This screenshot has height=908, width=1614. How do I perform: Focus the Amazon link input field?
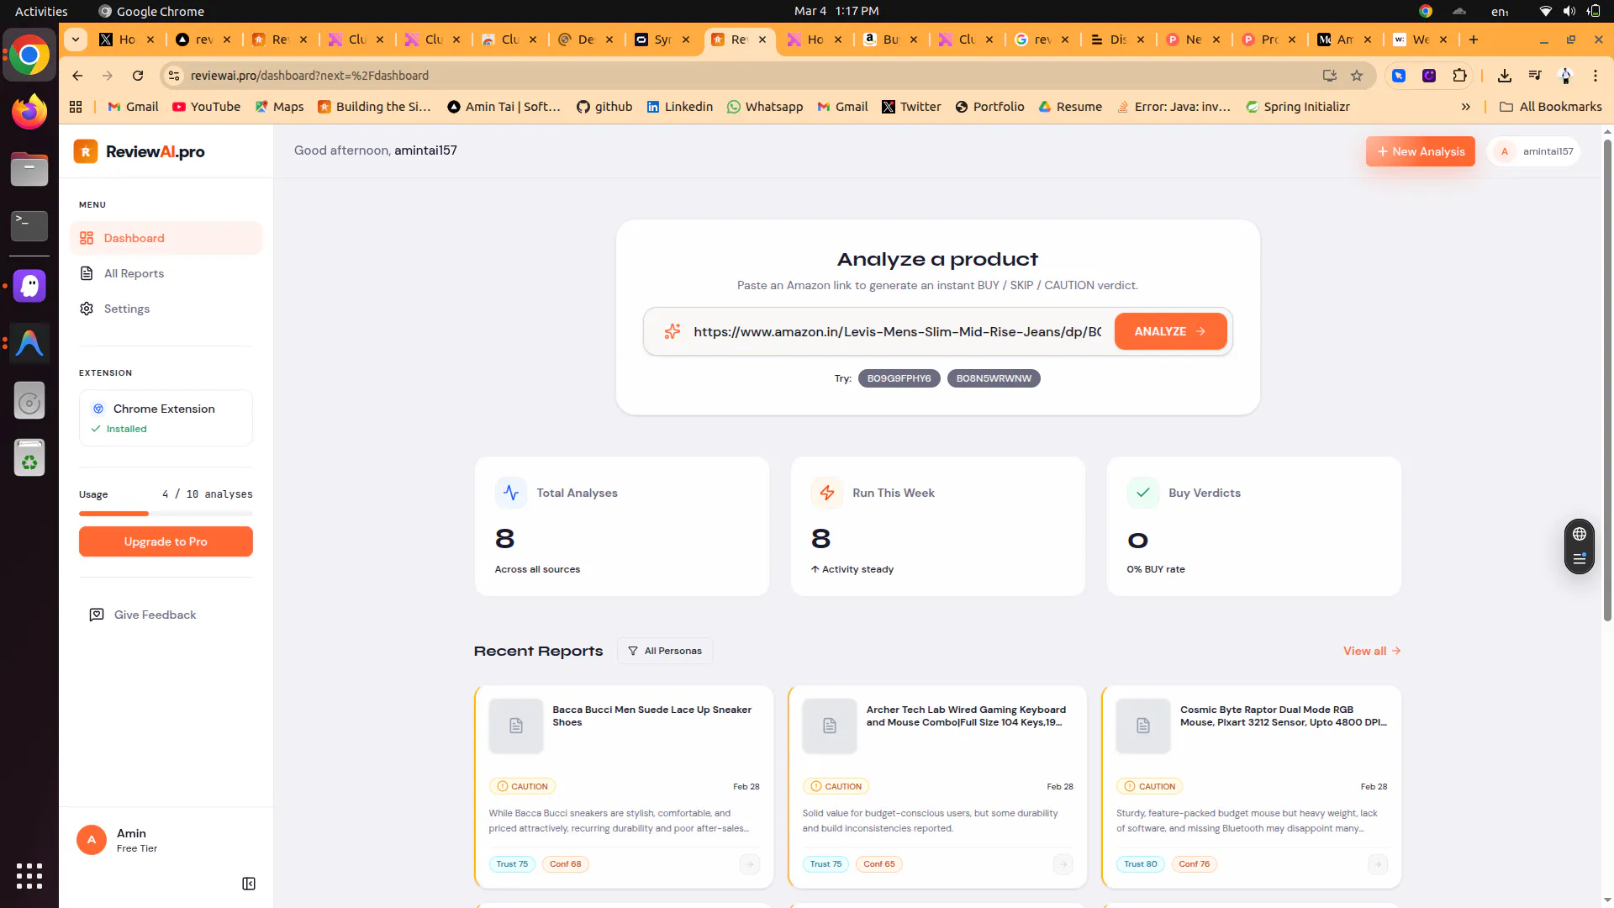click(x=897, y=331)
